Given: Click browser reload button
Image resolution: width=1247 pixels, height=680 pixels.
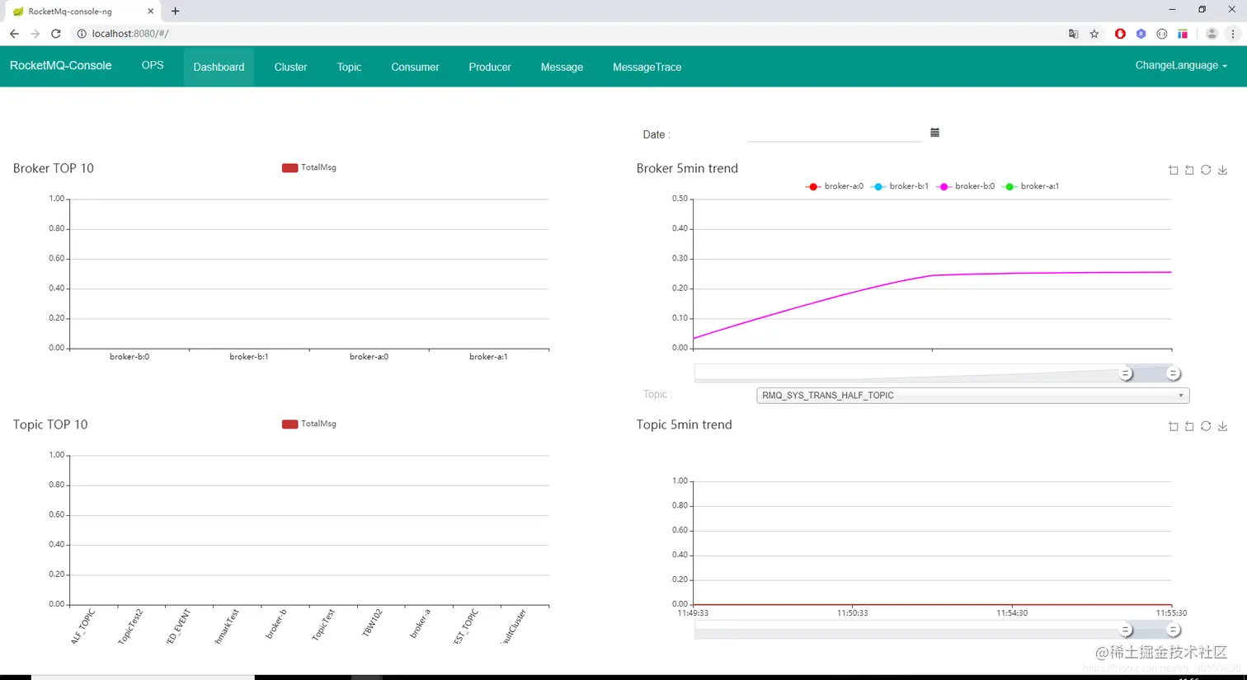Looking at the screenshot, I should click(x=56, y=34).
